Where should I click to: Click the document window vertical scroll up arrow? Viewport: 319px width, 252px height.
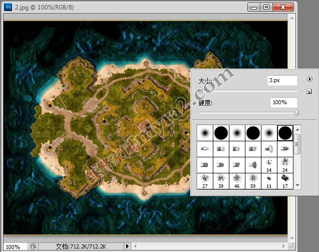(292, 18)
